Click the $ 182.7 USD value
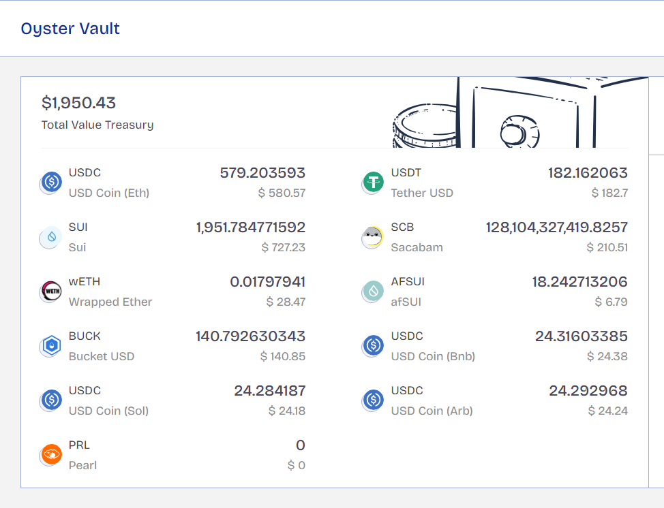Image resolution: width=664 pixels, height=508 pixels. 609,193
